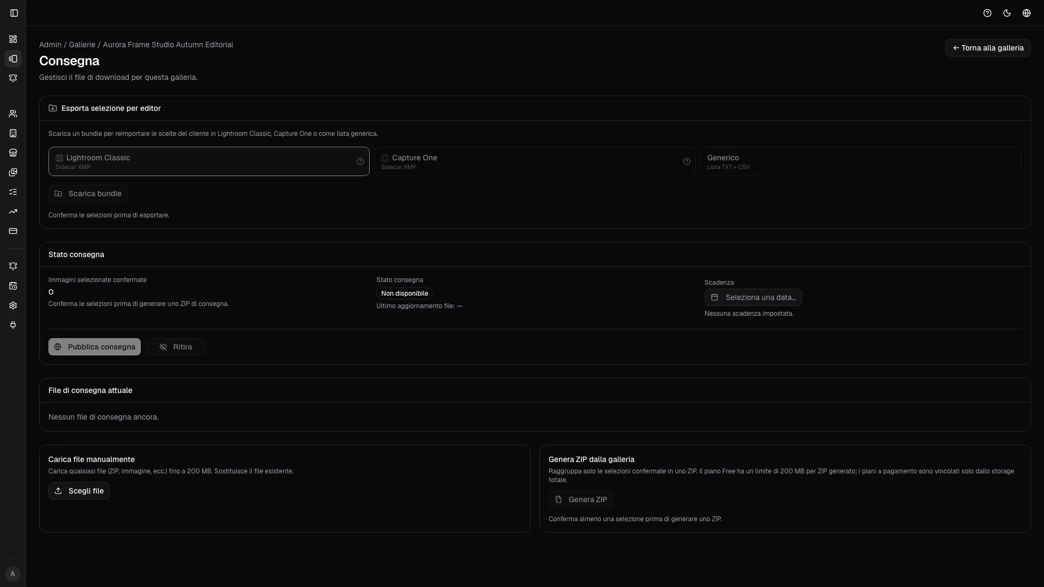Open Gallerie breadcrumb link
Image resolution: width=1044 pixels, height=587 pixels.
(x=82, y=45)
